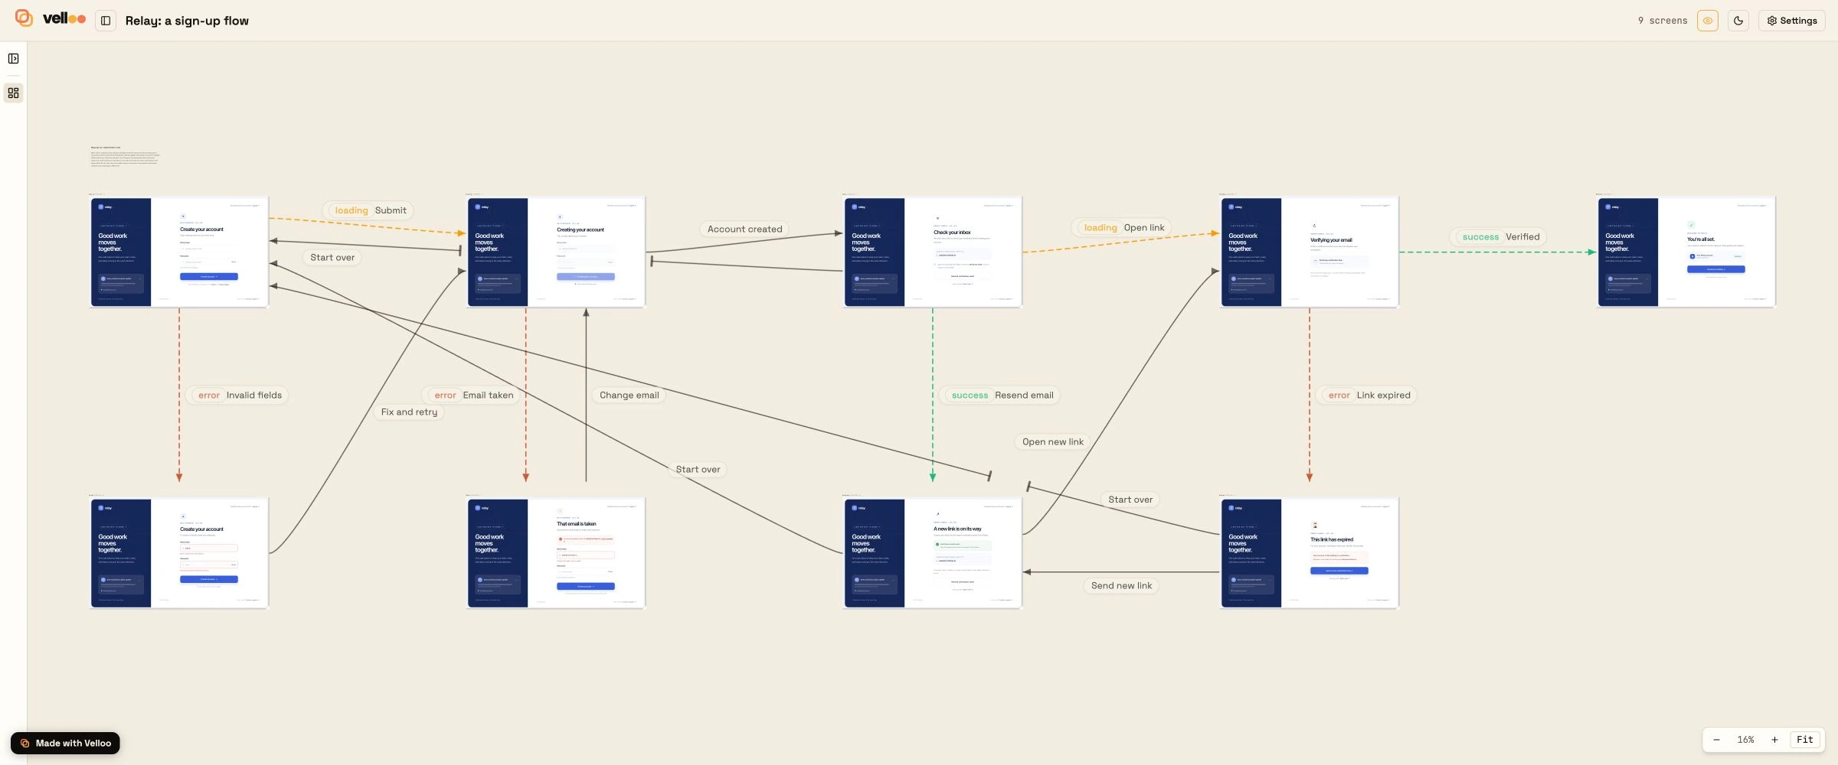Toggle the sidebar panel button in header
Viewport: 1838px width, 765px height.
[x=106, y=21]
